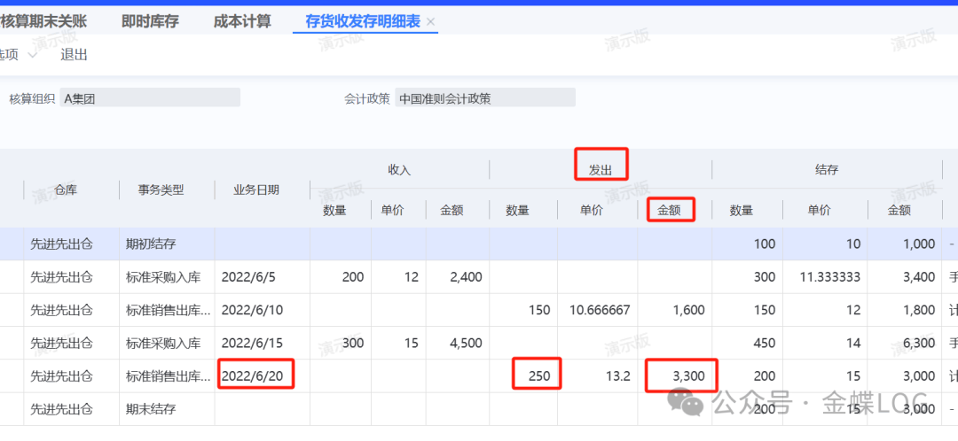958x441 pixels.
Task: Select the 期末结存 row
Action: click(x=151, y=408)
